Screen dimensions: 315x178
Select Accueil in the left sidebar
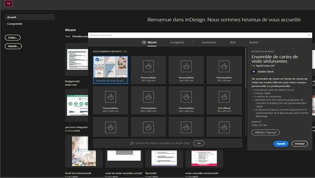click(30, 17)
